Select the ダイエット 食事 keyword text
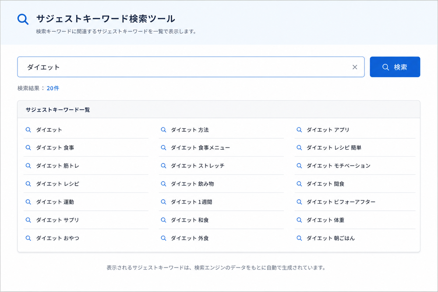438x292 pixels. point(55,148)
